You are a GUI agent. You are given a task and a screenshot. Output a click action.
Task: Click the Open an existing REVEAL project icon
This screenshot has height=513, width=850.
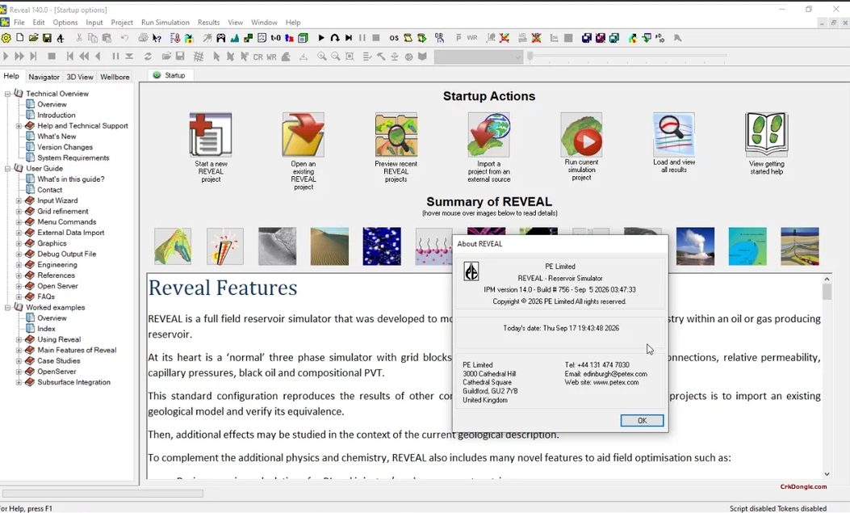click(x=303, y=134)
